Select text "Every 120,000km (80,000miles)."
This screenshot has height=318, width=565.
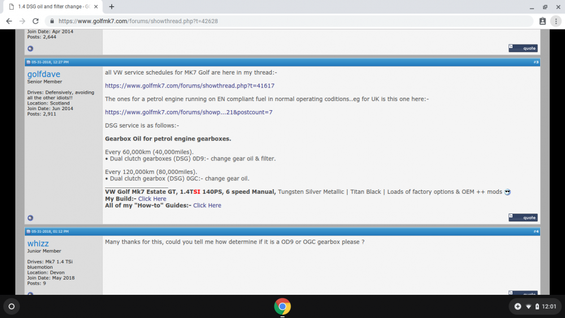click(151, 172)
